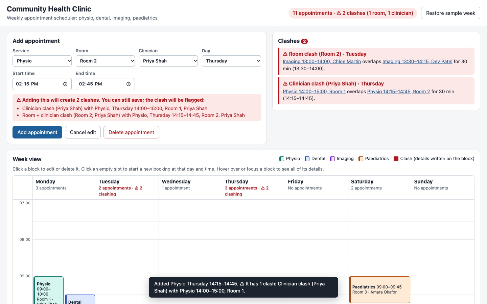This screenshot has width=487, height=304.
Task: Click warning icon under Thursday column header
Action: tap(263, 188)
